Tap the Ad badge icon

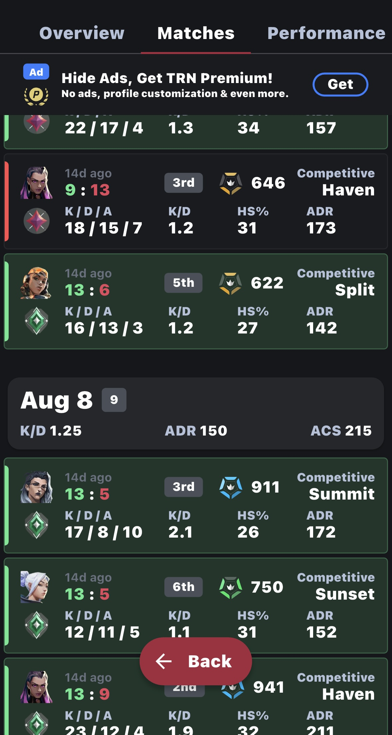[x=36, y=72]
